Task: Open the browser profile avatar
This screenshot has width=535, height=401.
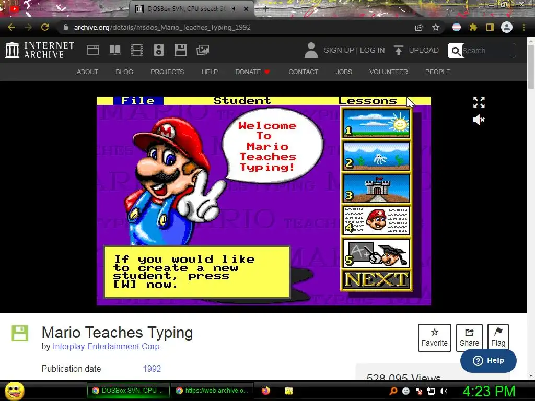Action: point(507,27)
